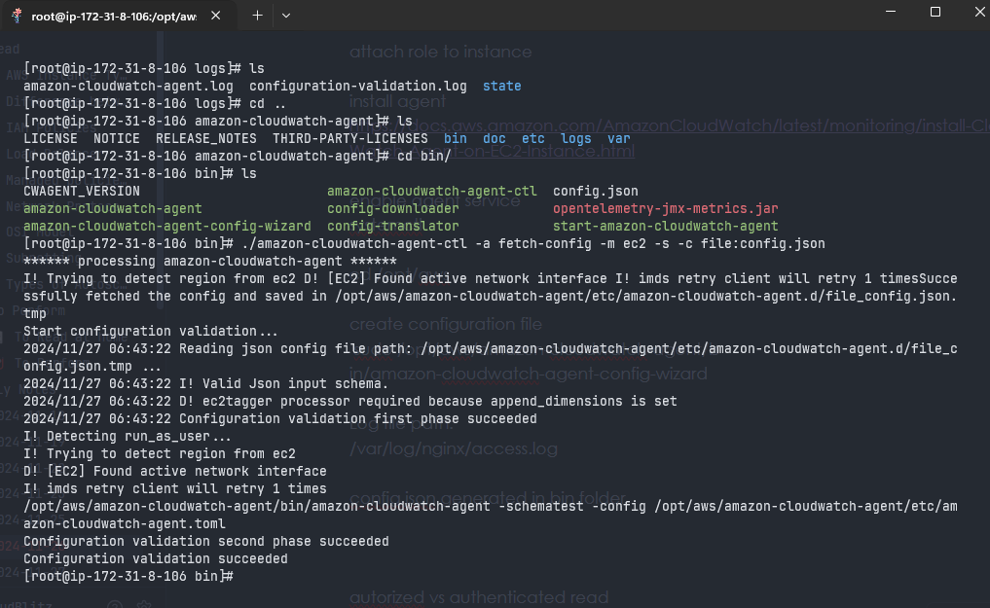Screen dimensions: 990x608
Task: Click the amazon-cloudwatch-agent.log filename
Action: tap(128, 86)
